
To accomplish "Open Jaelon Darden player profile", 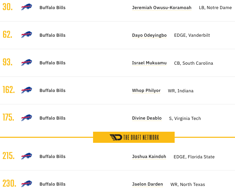I will (147, 184).
